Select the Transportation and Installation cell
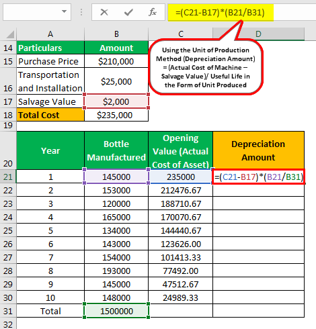Viewport: 316px width, 329px height. coord(50,81)
